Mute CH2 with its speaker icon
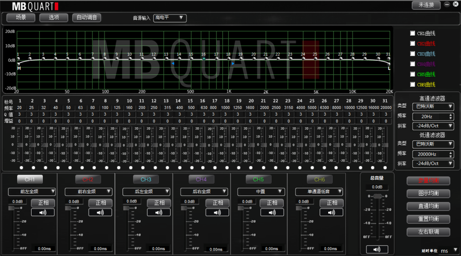The image size is (461, 256). pyautogui.click(x=100, y=212)
